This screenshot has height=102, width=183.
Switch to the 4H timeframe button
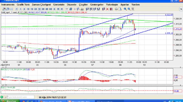pyautogui.click(x=47, y=9)
